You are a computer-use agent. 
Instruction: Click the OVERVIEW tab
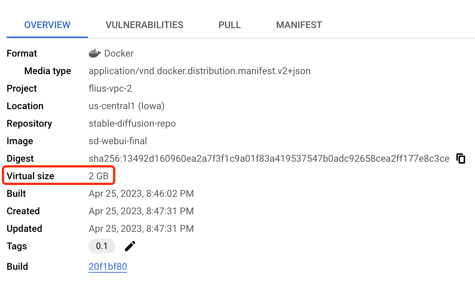click(47, 24)
